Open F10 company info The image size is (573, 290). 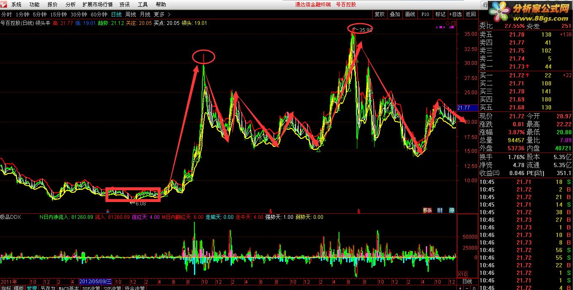(x=425, y=14)
